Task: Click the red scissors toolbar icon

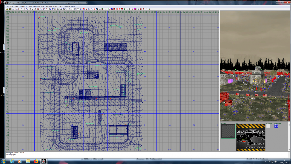Action: 84,9
